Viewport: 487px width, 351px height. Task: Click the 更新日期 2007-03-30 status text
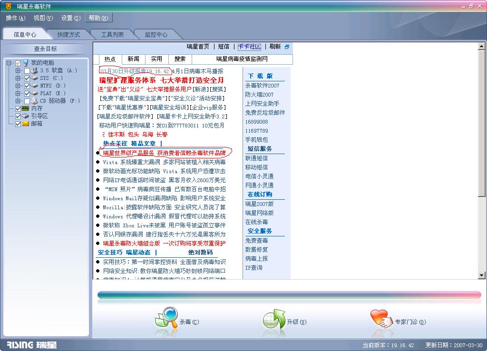[x=454, y=345]
